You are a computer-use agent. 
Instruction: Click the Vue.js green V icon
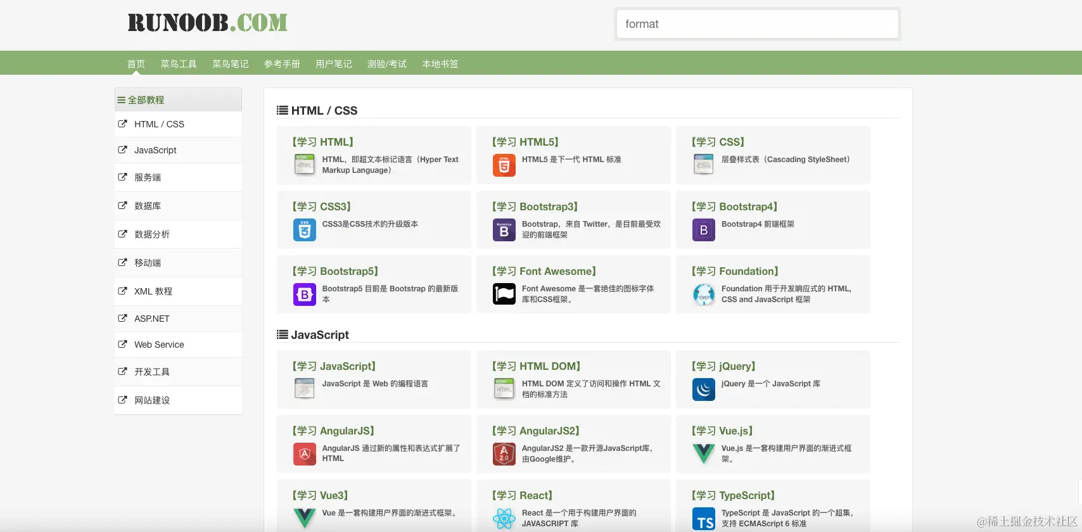pos(704,454)
